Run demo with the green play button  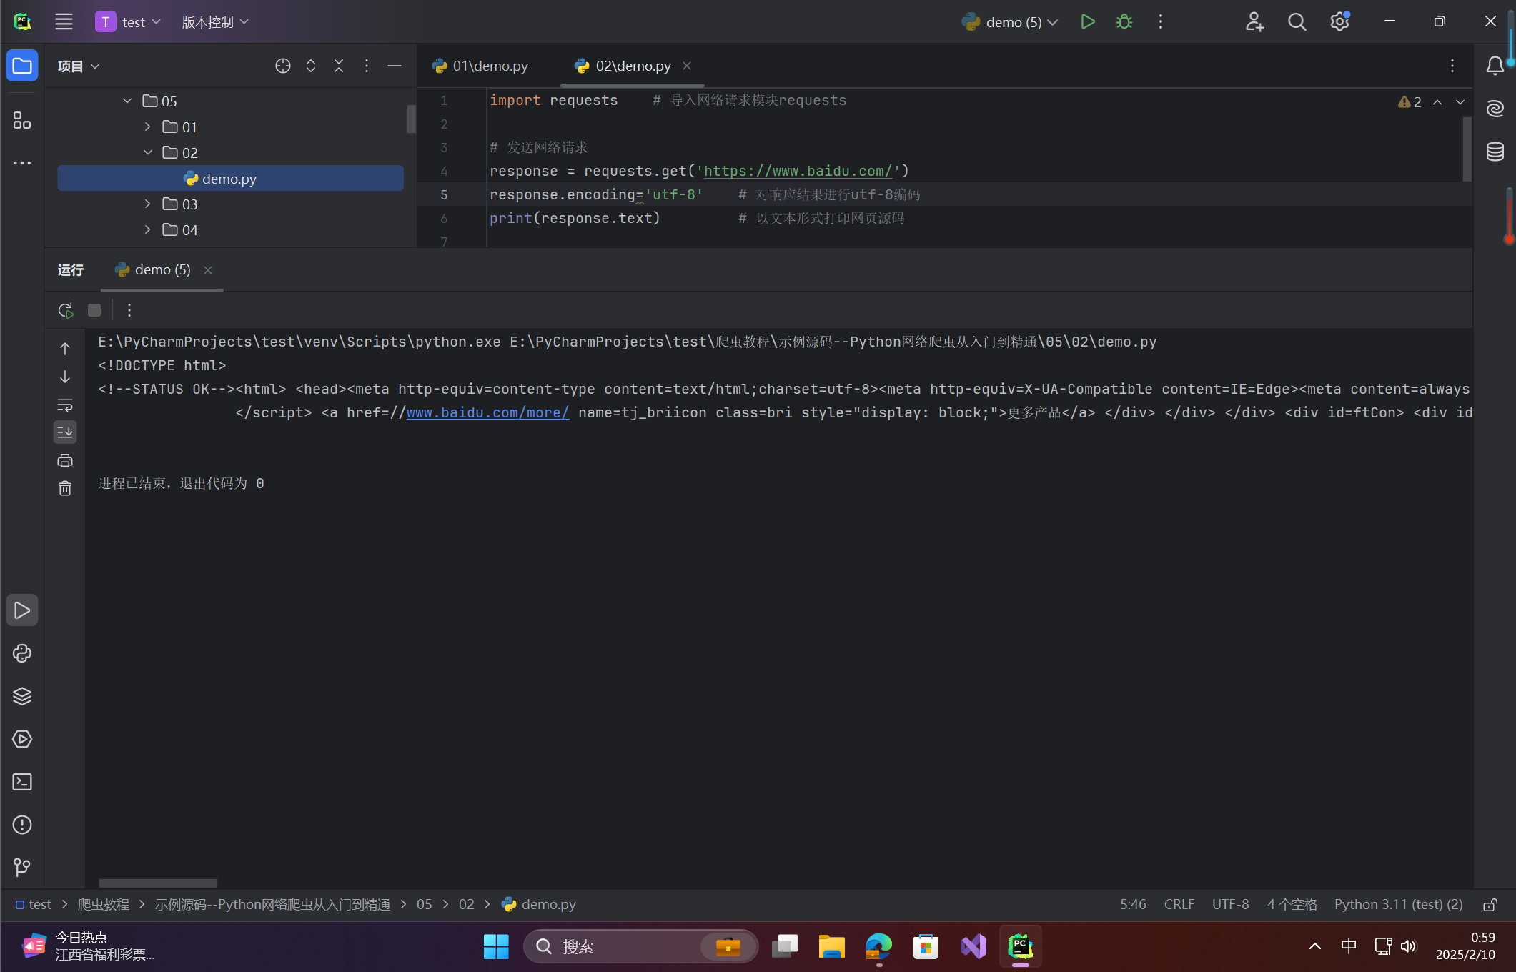[x=1087, y=22]
